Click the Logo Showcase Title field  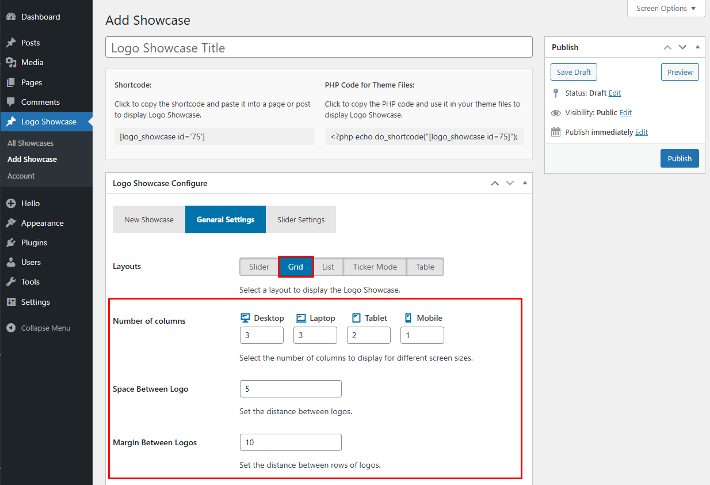click(x=319, y=48)
